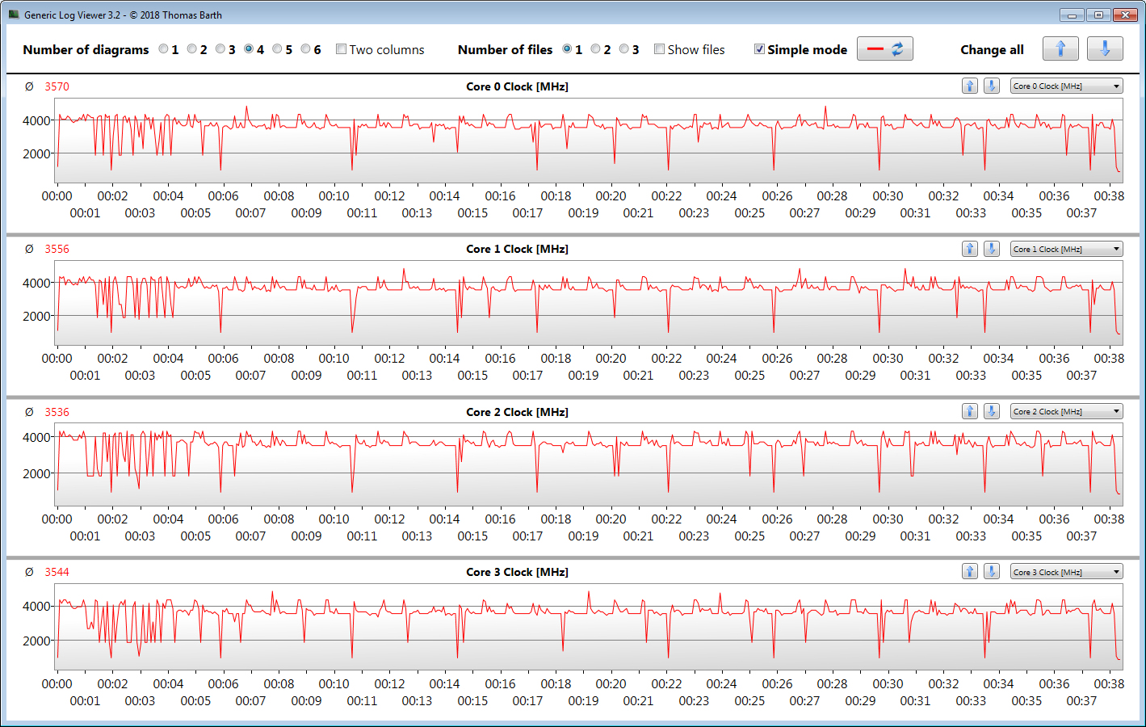Click the Core 2 Clock [MHz] chart title
Image resolution: width=1146 pixels, height=727 pixels.
517,412
